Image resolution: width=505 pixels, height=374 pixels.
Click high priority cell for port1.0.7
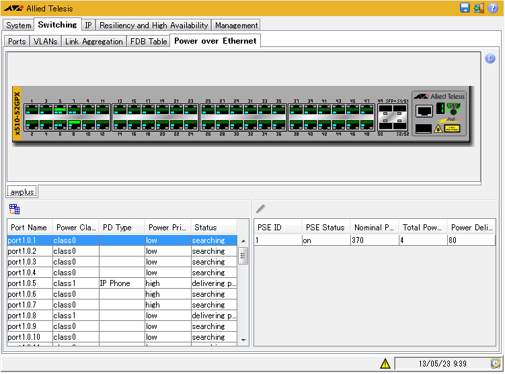pos(168,305)
